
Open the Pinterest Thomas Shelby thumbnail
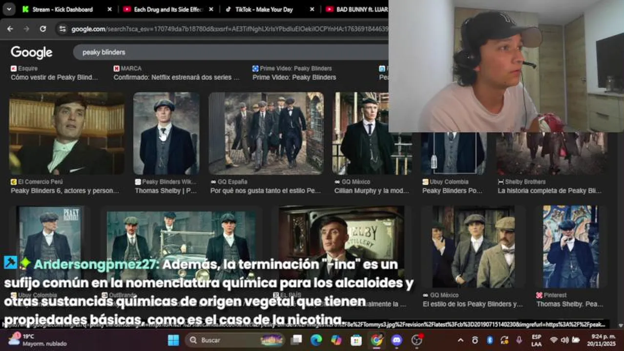tap(571, 246)
